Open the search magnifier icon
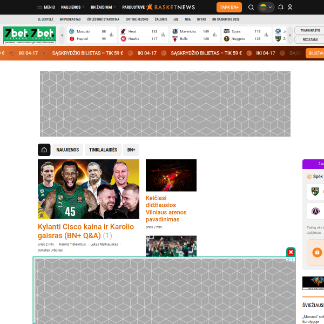The height and width of the screenshot is (324, 324). pyautogui.click(x=251, y=8)
